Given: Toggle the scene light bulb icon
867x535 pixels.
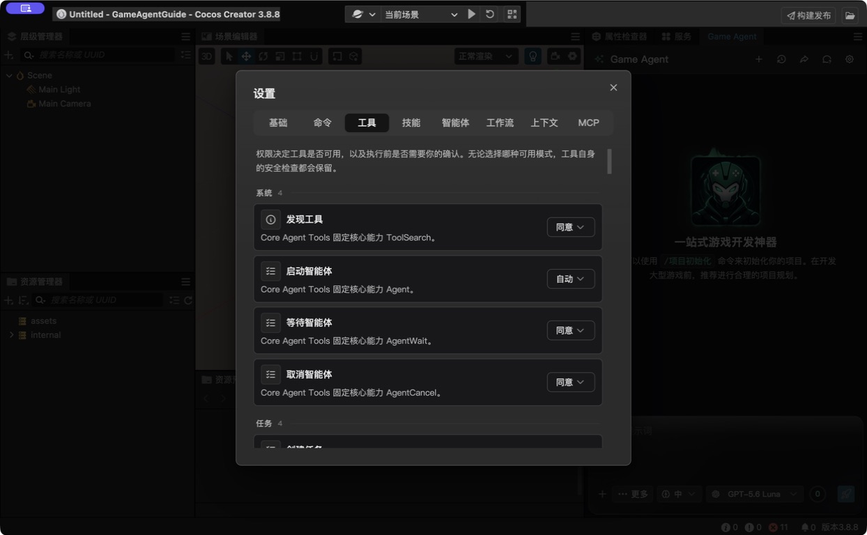Looking at the screenshot, I should pyautogui.click(x=533, y=56).
